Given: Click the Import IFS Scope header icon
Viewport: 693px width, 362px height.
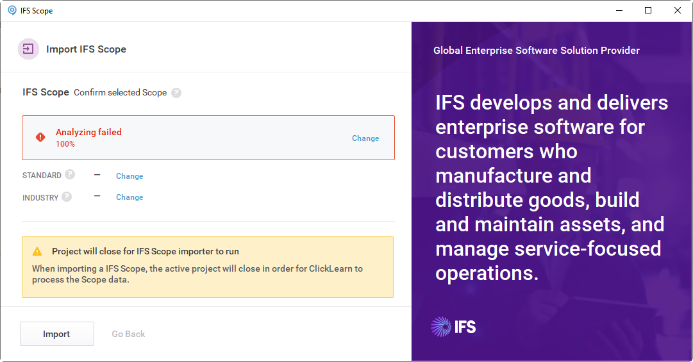Looking at the screenshot, I should 28,49.
